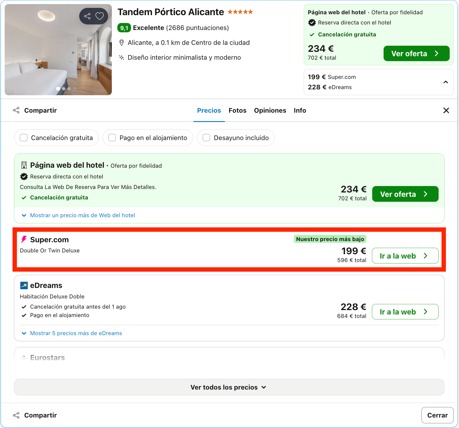The width and height of the screenshot is (459, 428).
Task: Click Ir a la web for Super.com
Action: click(405, 256)
